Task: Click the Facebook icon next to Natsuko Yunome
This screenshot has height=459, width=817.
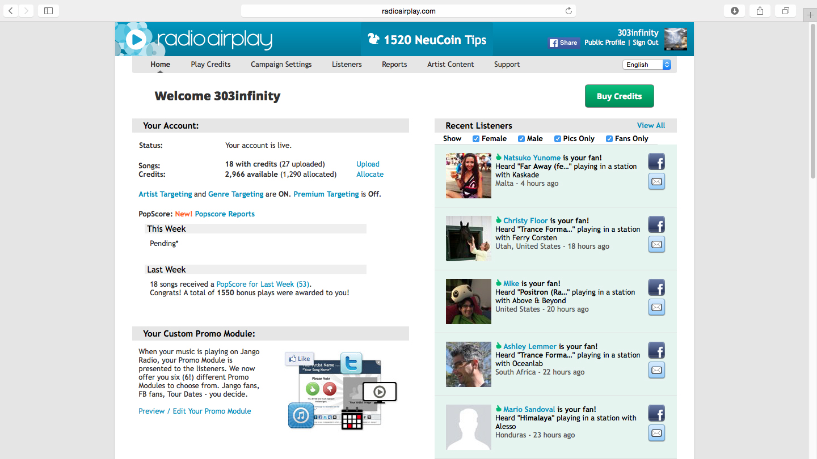Action: coord(656,162)
